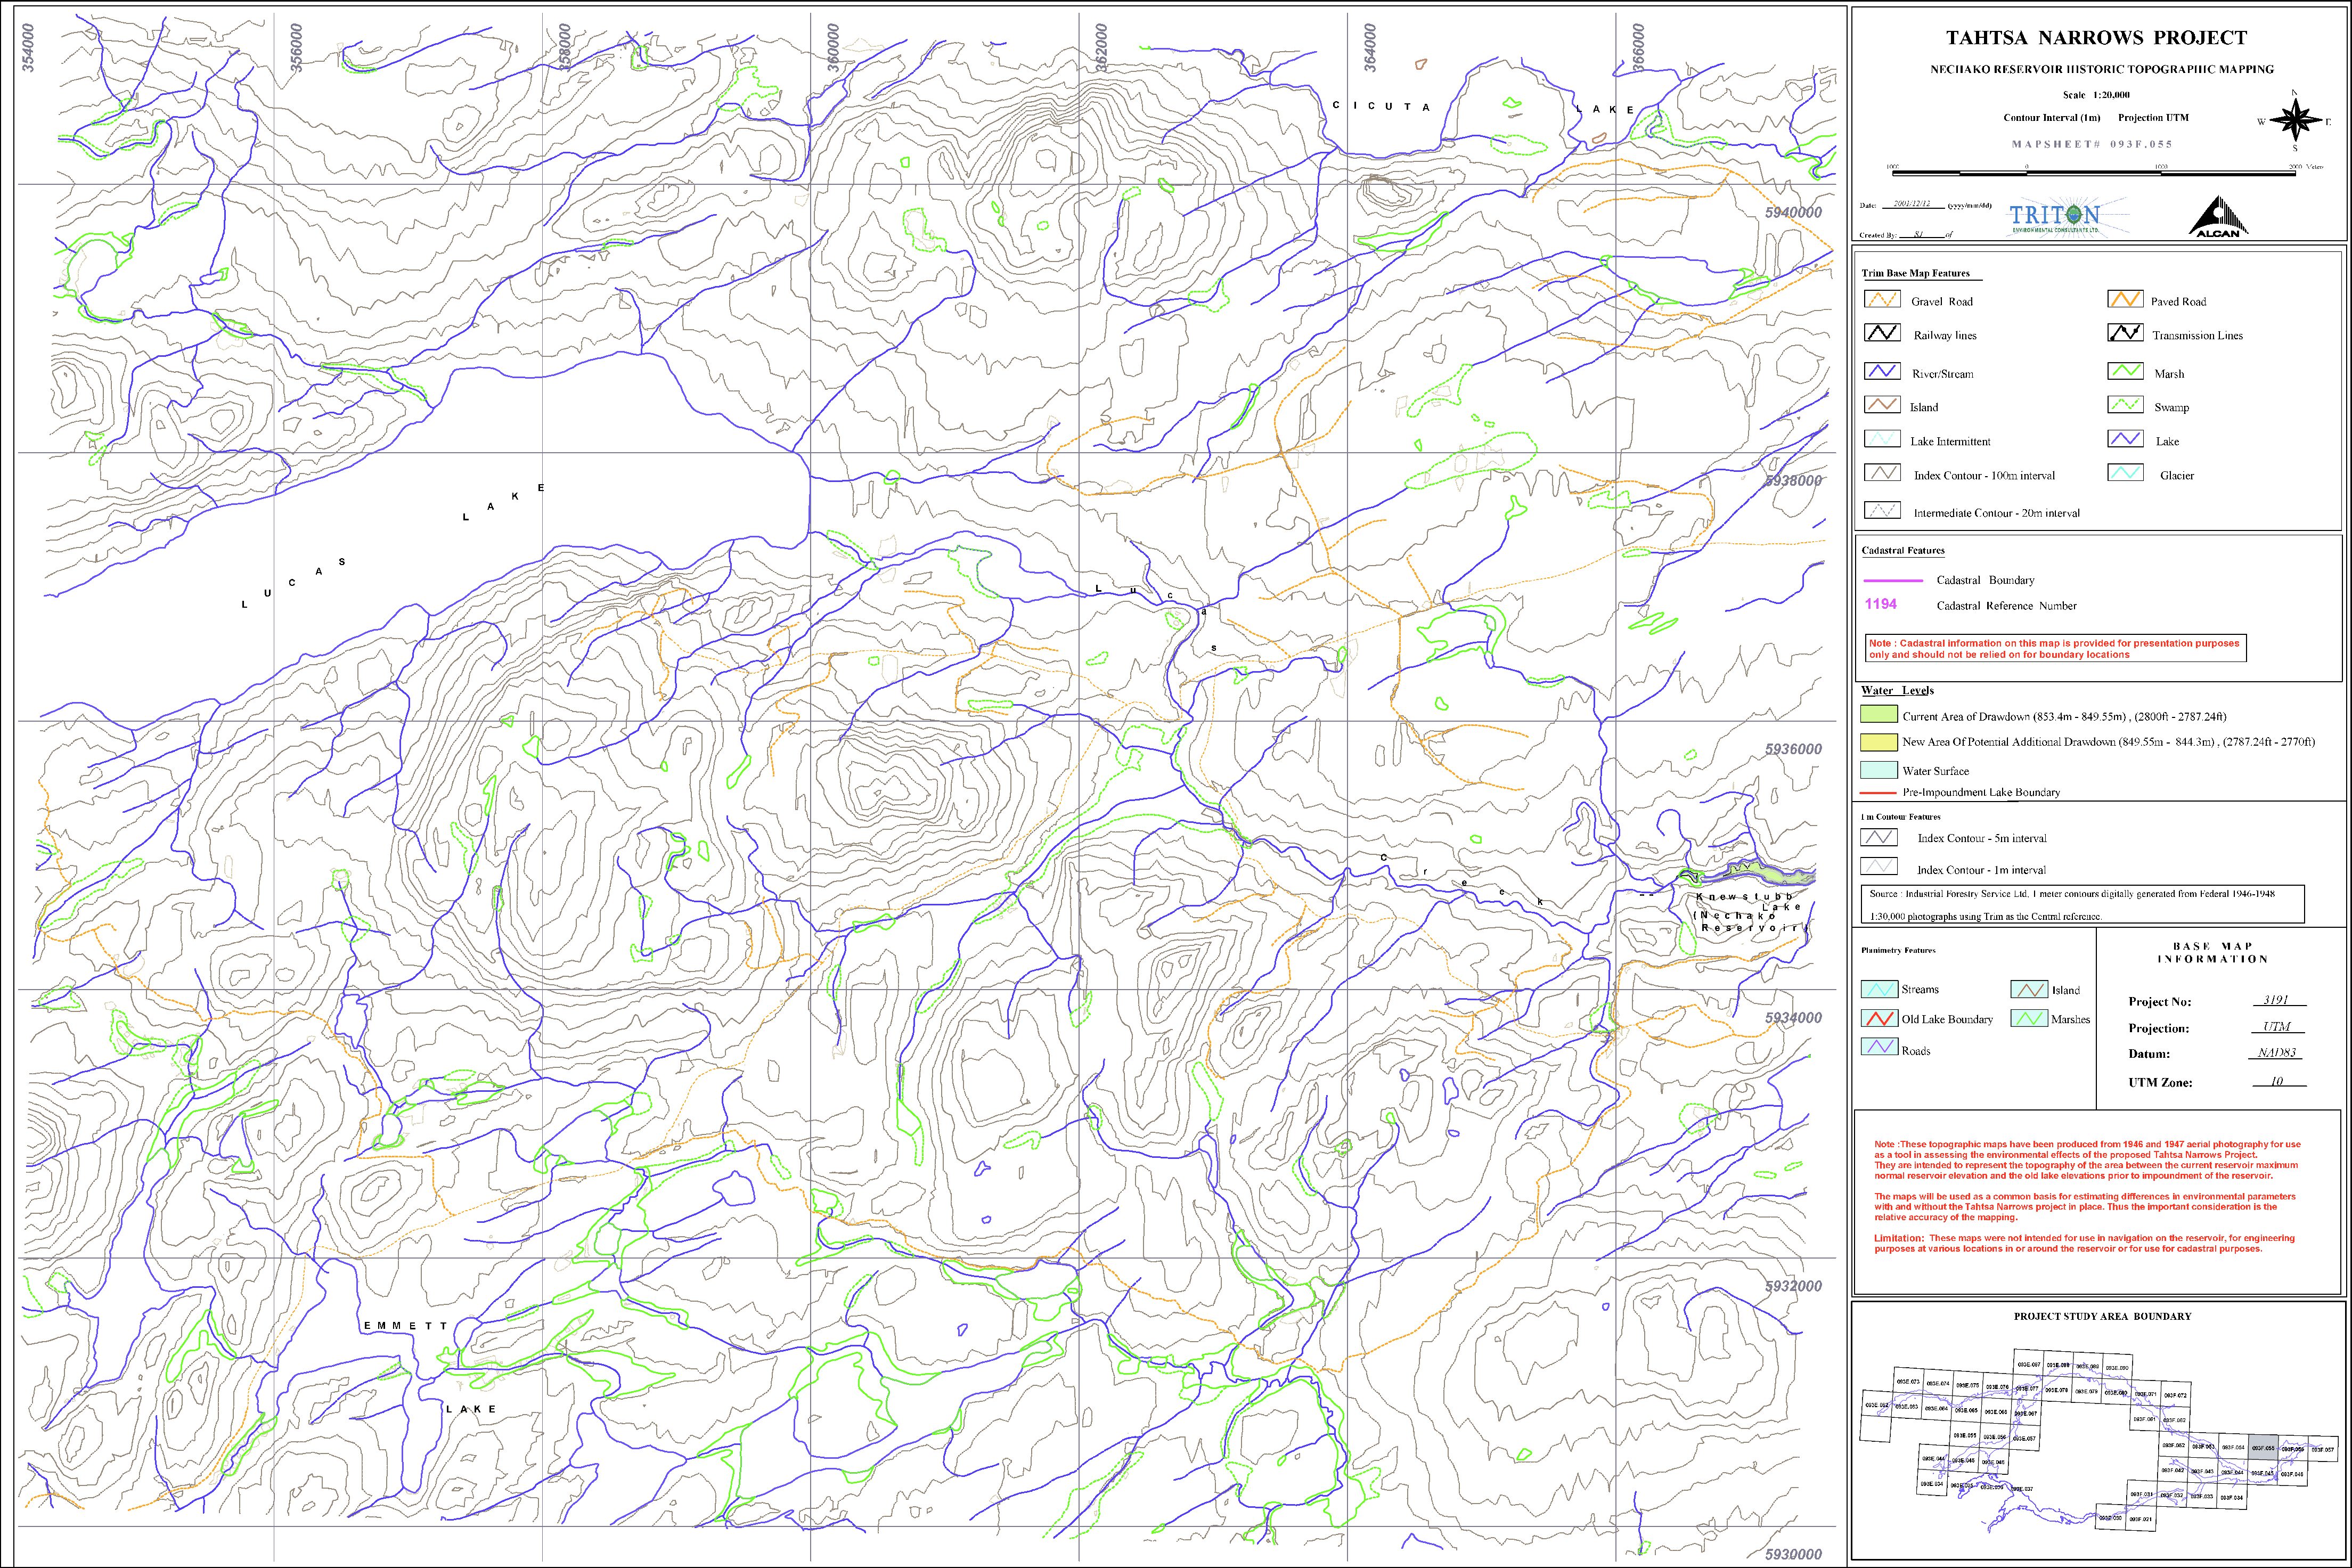Click the Gravel Road legend symbol
The height and width of the screenshot is (1568, 2352).
(x=1881, y=300)
